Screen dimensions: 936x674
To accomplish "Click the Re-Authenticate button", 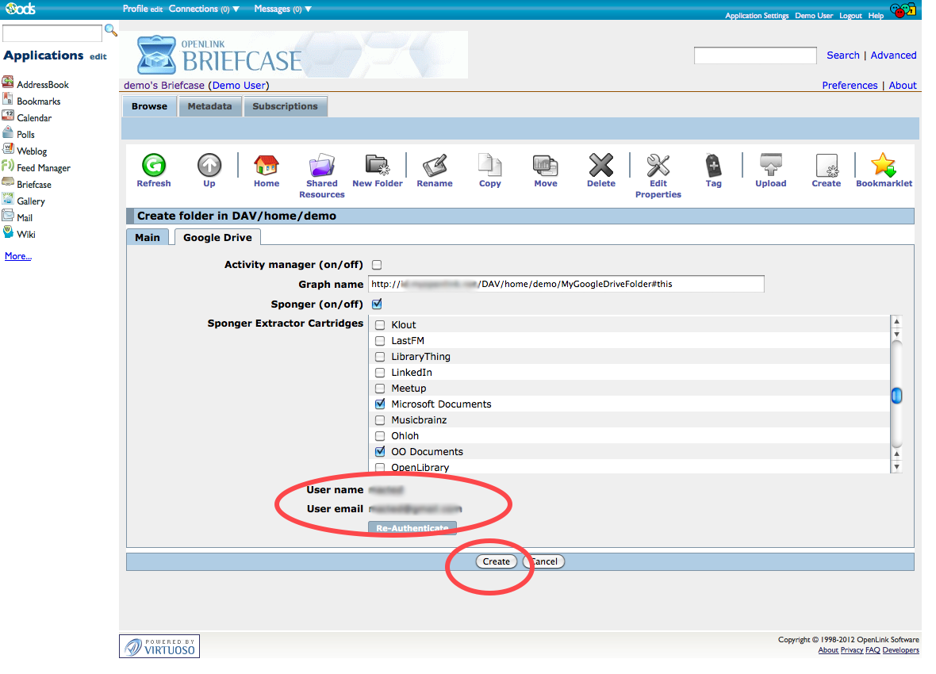I will click(x=412, y=528).
